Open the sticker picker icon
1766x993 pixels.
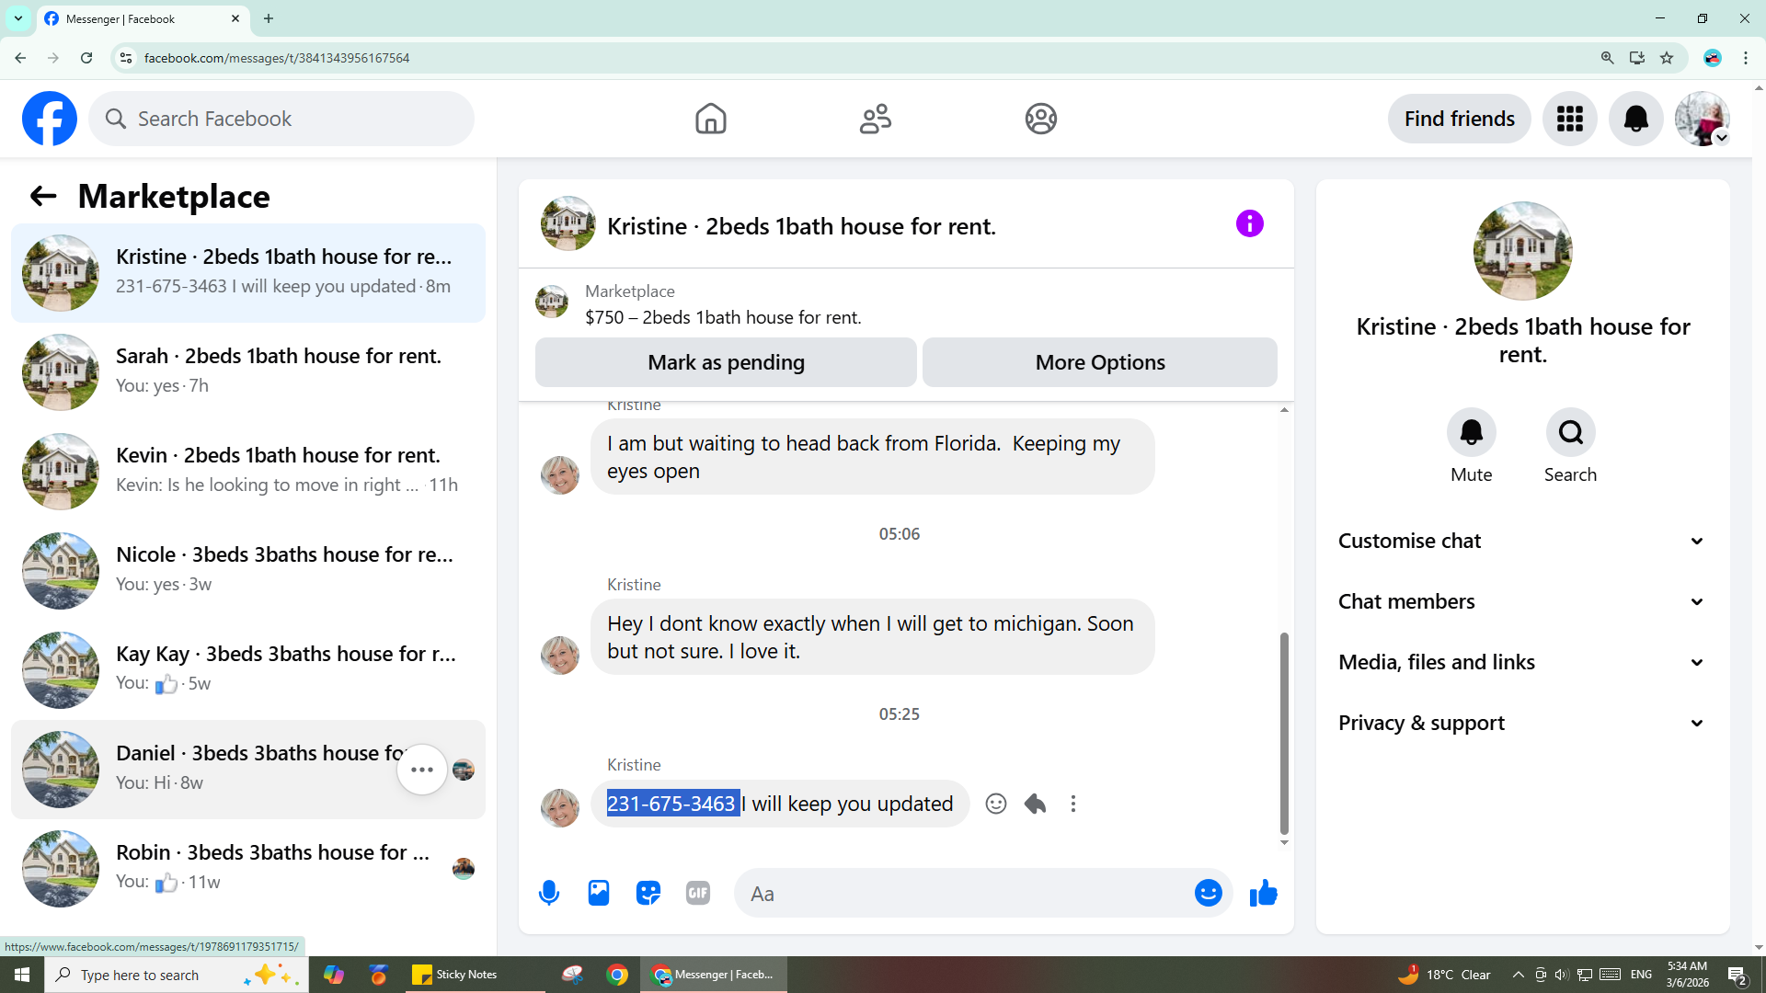point(648,893)
